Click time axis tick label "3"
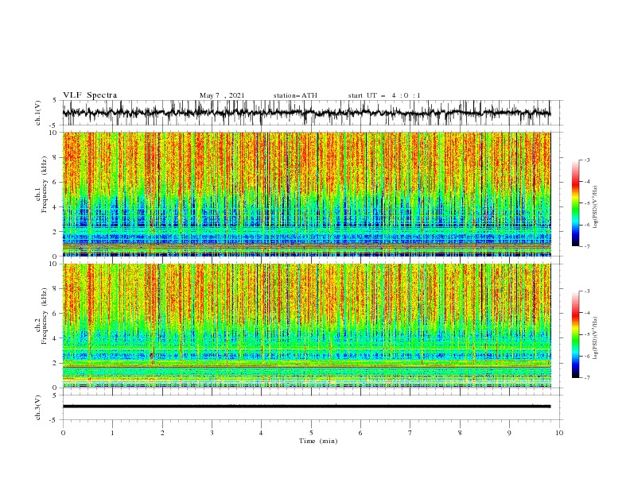Image resolution: width=630 pixels, height=486 pixels. [212, 433]
